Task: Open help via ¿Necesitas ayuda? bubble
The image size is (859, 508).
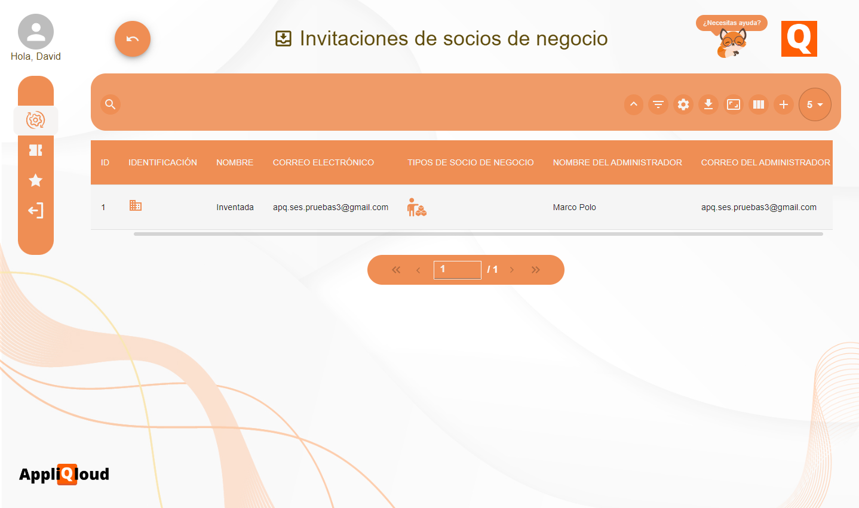Action: point(732,23)
